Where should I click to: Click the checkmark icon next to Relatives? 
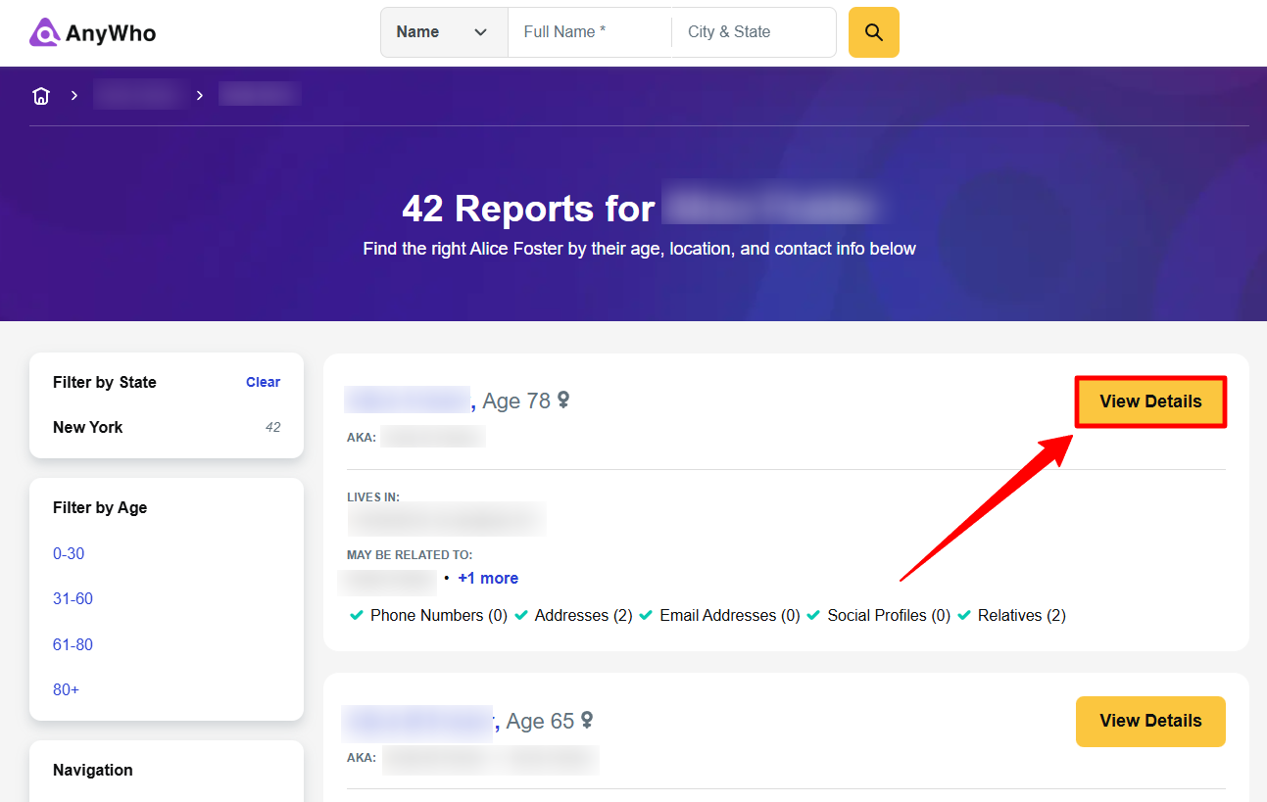pyautogui.click(x=964, y=615)
